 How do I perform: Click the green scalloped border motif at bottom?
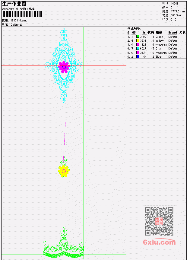pos(64,243)
